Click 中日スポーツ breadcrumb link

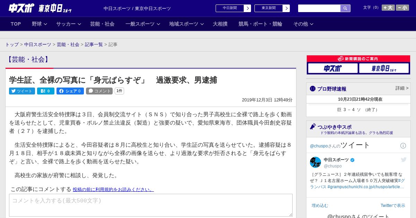38,45
